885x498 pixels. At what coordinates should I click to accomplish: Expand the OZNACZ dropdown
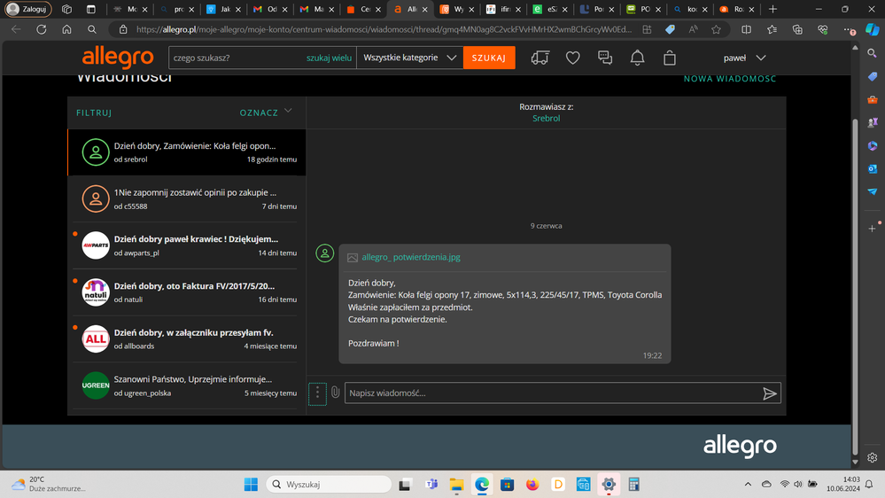[x=266, y=113]
